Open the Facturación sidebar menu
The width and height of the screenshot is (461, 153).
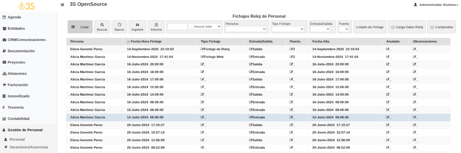[18, 85]
